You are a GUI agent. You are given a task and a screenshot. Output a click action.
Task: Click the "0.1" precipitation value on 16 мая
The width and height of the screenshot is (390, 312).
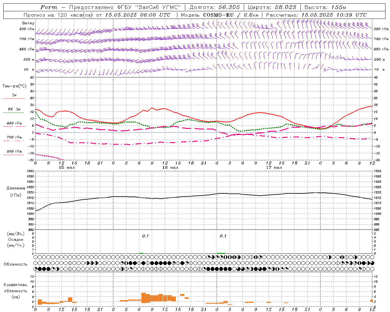(x=145, y=236)
